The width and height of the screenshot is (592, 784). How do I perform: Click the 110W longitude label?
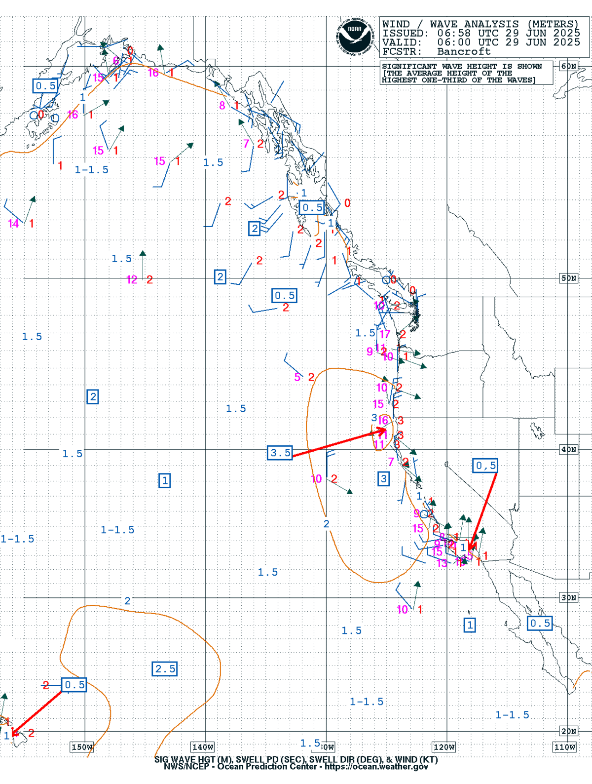(x=564, y=747)
